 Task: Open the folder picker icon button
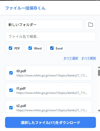pyautogui.click(x=91, y=24)
